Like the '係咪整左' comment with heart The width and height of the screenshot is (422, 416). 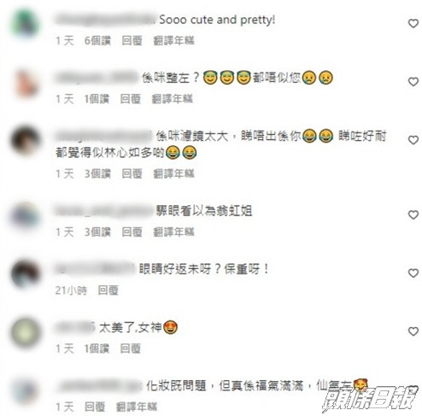pyautogui.click(x=413, y=82)
